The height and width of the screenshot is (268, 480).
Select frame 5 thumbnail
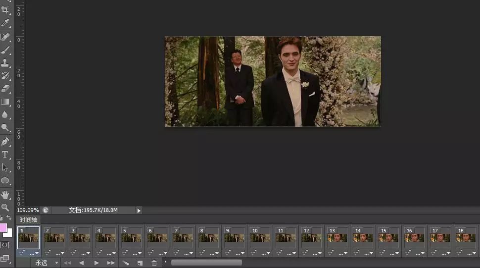[x=131, y=238]
